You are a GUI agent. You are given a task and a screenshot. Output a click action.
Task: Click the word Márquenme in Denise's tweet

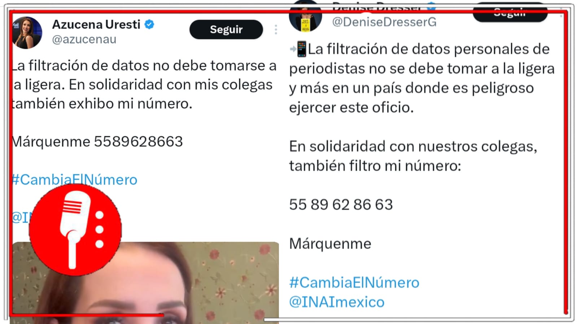tap(330, 244)
